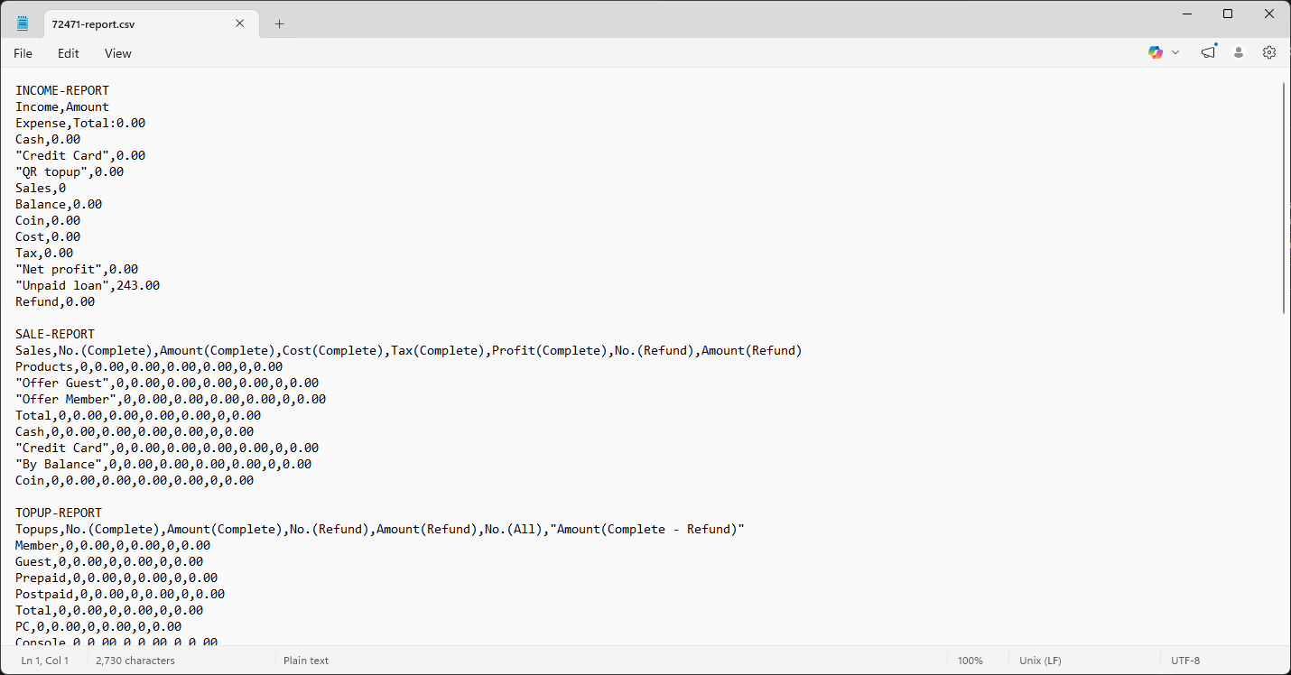Open the Settings gear icon
Viewport: 1291px width, 675px height.
click(1269, 53)
